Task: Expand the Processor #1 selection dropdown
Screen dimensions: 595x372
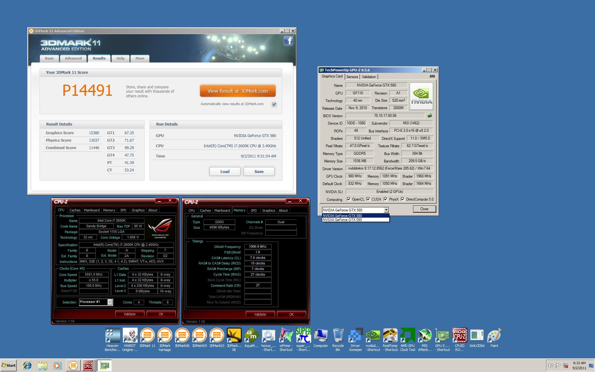Action: [x=110, y=302]
